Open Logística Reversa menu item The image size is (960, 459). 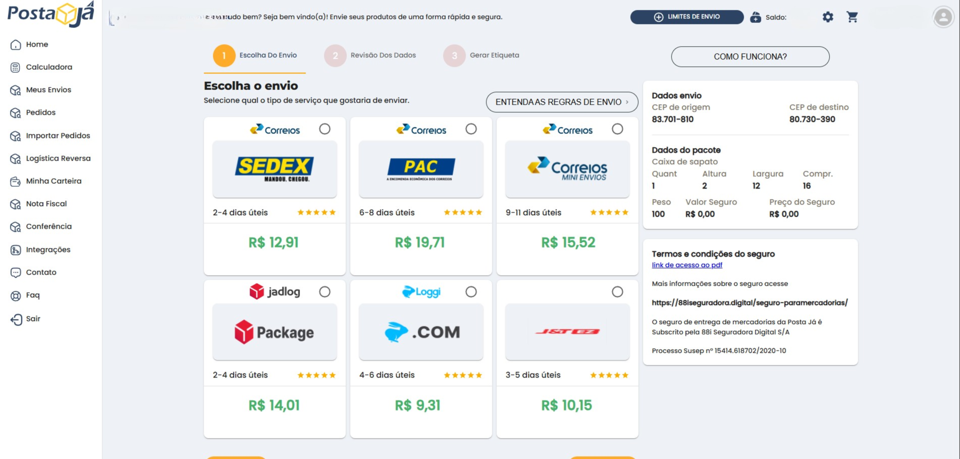[59, 158]
